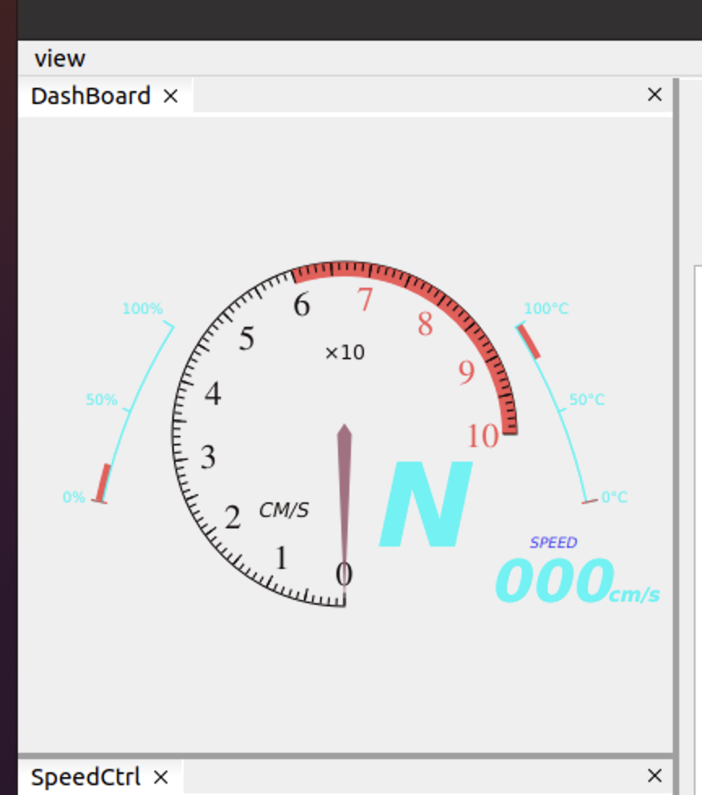Image resolution: width=702 pixels, height=795 pixels.
Task: Click the 0°C label on the temperature gauge
Action: point(613,497)
